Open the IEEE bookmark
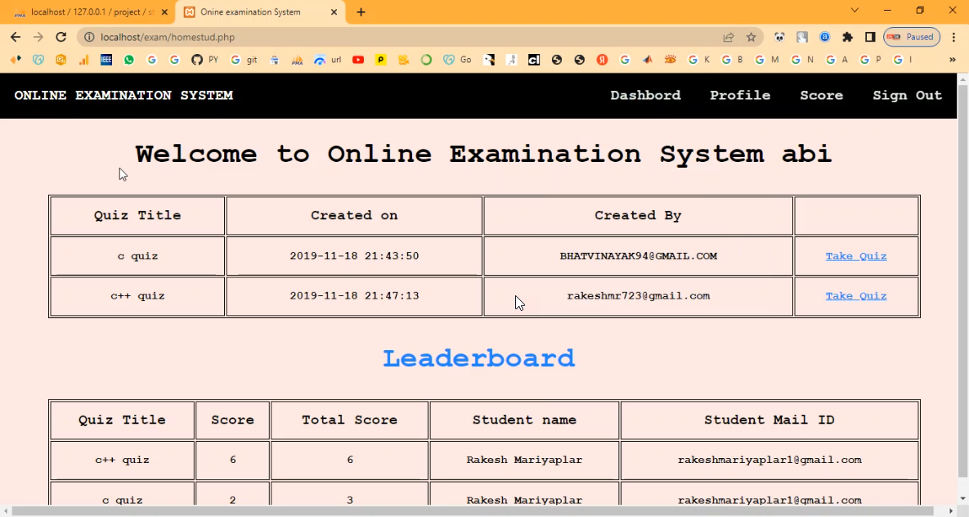 tap(106, 60)
